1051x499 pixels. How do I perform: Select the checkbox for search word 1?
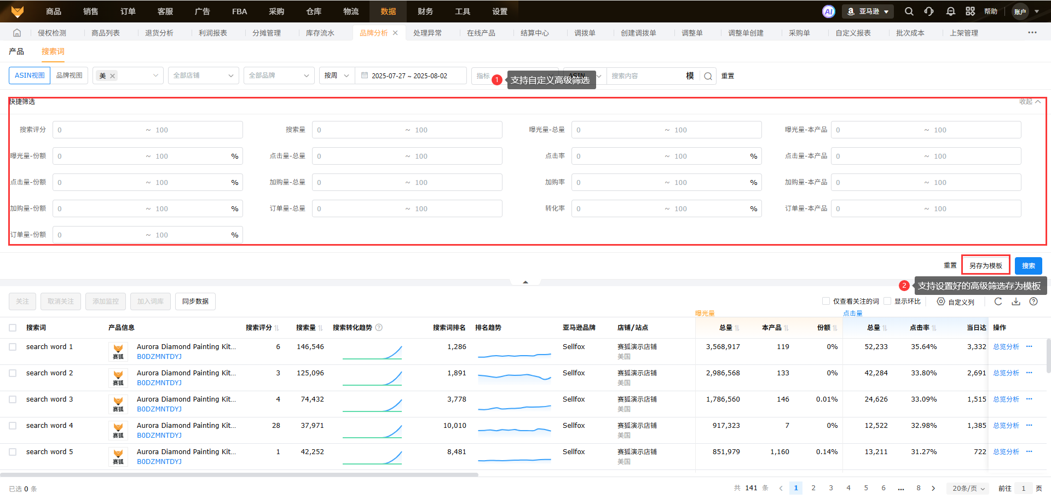pos(13,347)
